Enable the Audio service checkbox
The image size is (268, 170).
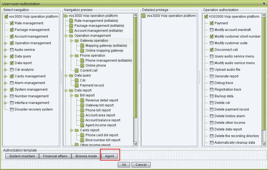(x=12, y=50)
